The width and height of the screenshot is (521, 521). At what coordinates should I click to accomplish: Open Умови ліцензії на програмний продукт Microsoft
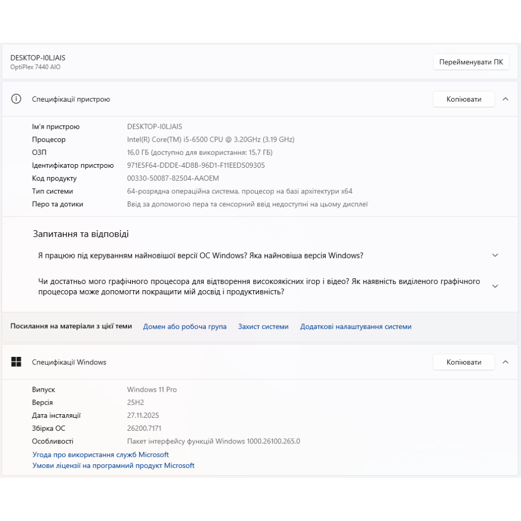tap(113, 466)
